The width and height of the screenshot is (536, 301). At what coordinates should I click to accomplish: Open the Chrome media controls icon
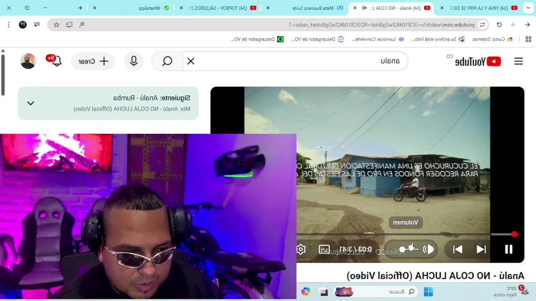coord(37,25)
